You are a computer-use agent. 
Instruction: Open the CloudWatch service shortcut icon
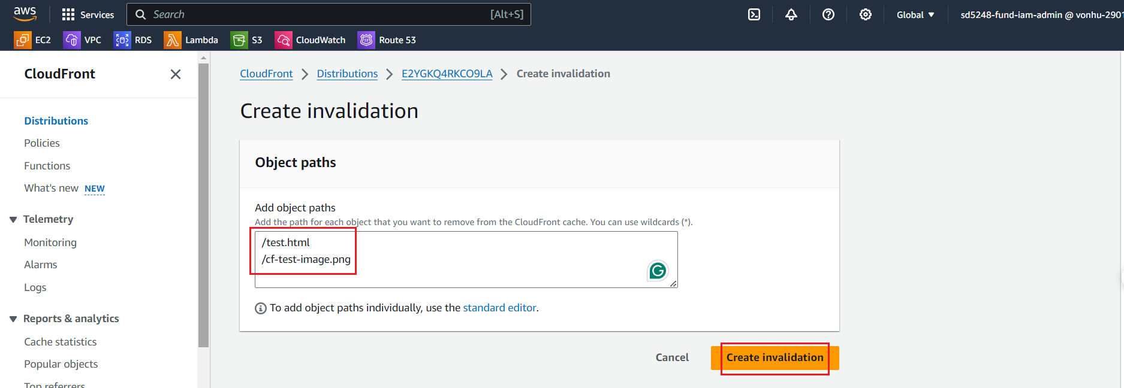click(283, 40)
